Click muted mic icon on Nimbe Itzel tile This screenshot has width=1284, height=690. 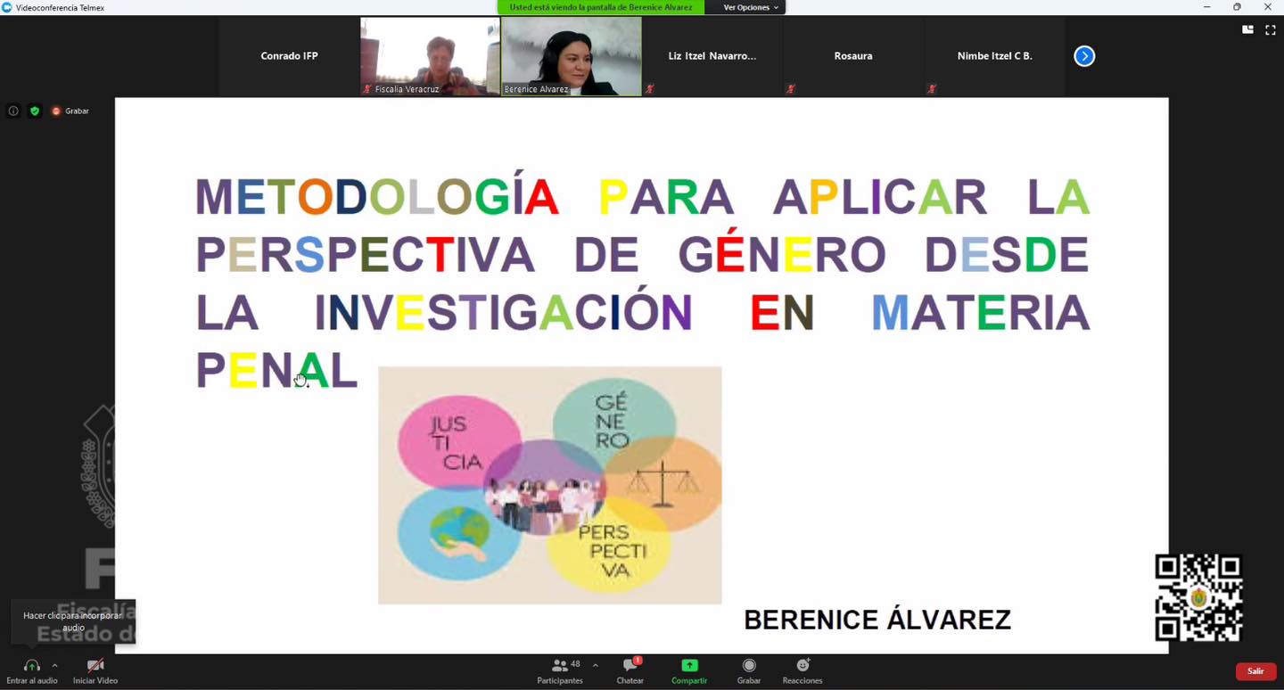point(932,89)
